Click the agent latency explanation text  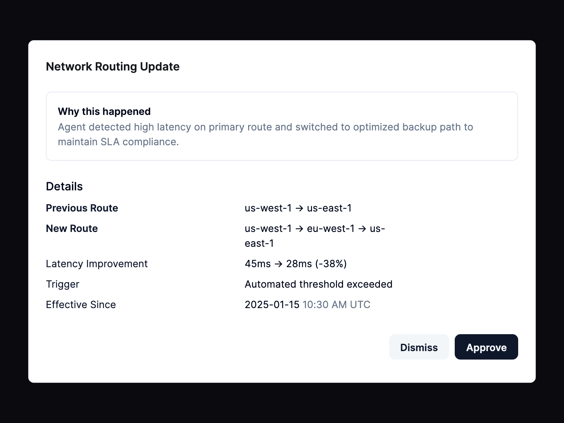pyautogui.click(x=265, y=135)
